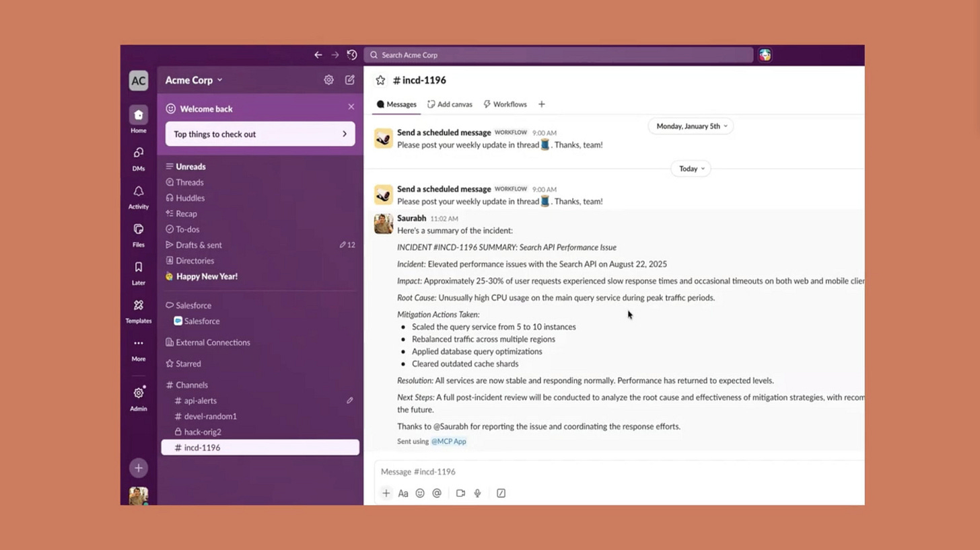Click the plus icon to attach files
The width and height of the screenshot is (980, 550).
click(x=386, y=493)
